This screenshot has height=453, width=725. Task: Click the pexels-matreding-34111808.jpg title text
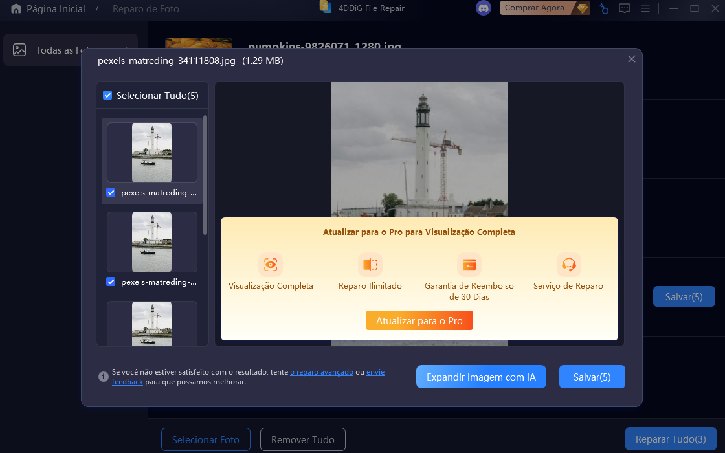tap(166, 61)
